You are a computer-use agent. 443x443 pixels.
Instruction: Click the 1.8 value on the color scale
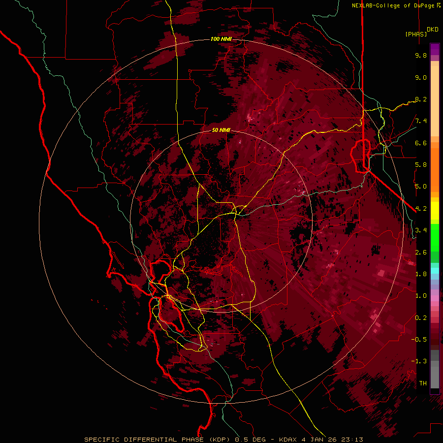pyautogui.click(x=421, y=274)
